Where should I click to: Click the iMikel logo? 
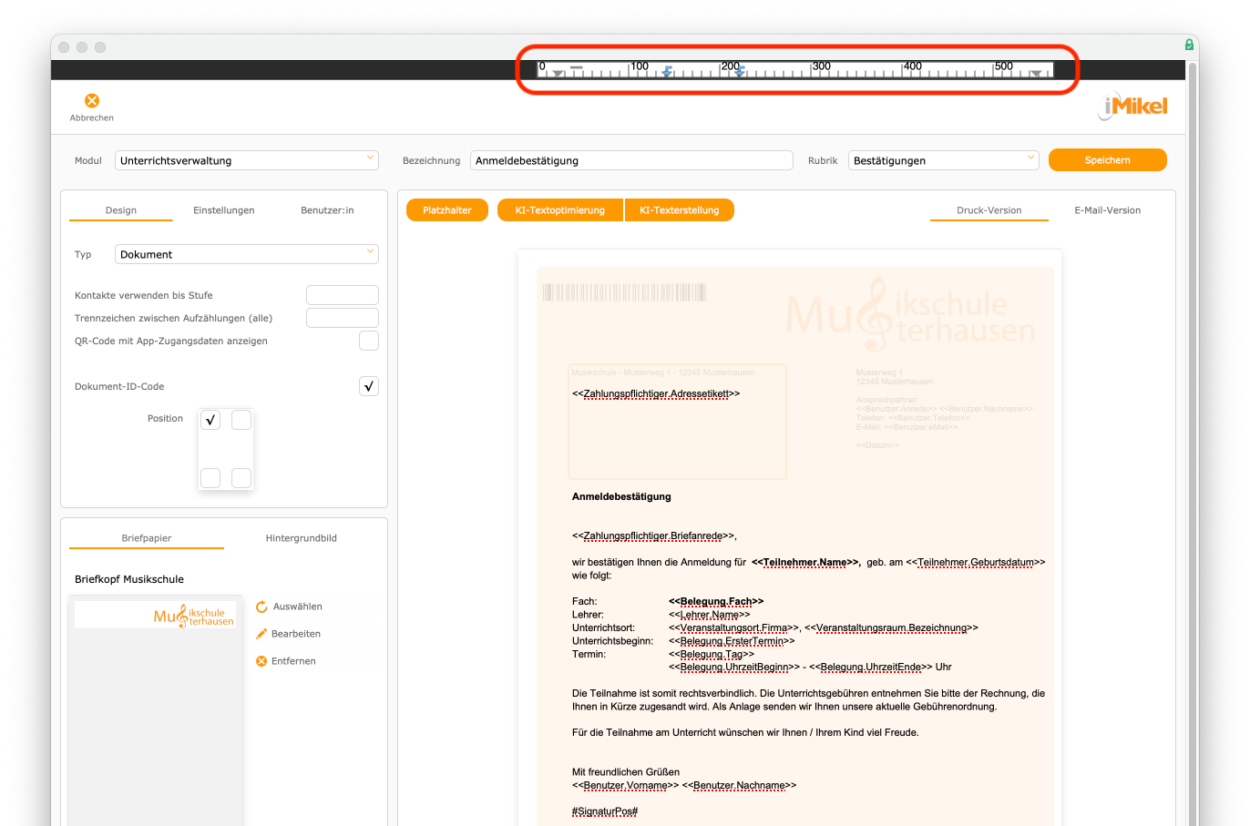pos(1133,106)
